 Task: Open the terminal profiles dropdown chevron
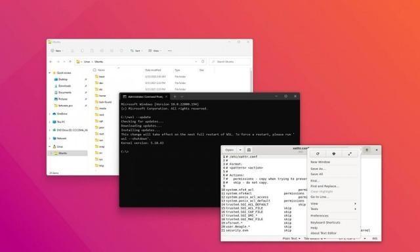pyautogui.click(x=182, y=96)
